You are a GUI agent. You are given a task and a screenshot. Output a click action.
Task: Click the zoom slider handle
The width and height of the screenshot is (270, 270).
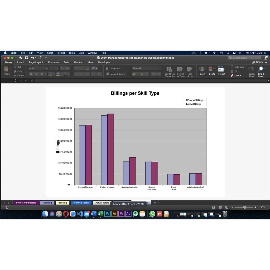point(244,207)
